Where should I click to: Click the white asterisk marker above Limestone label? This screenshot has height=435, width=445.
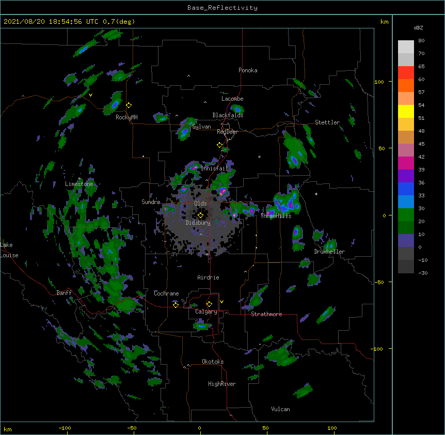coord(79,179)
